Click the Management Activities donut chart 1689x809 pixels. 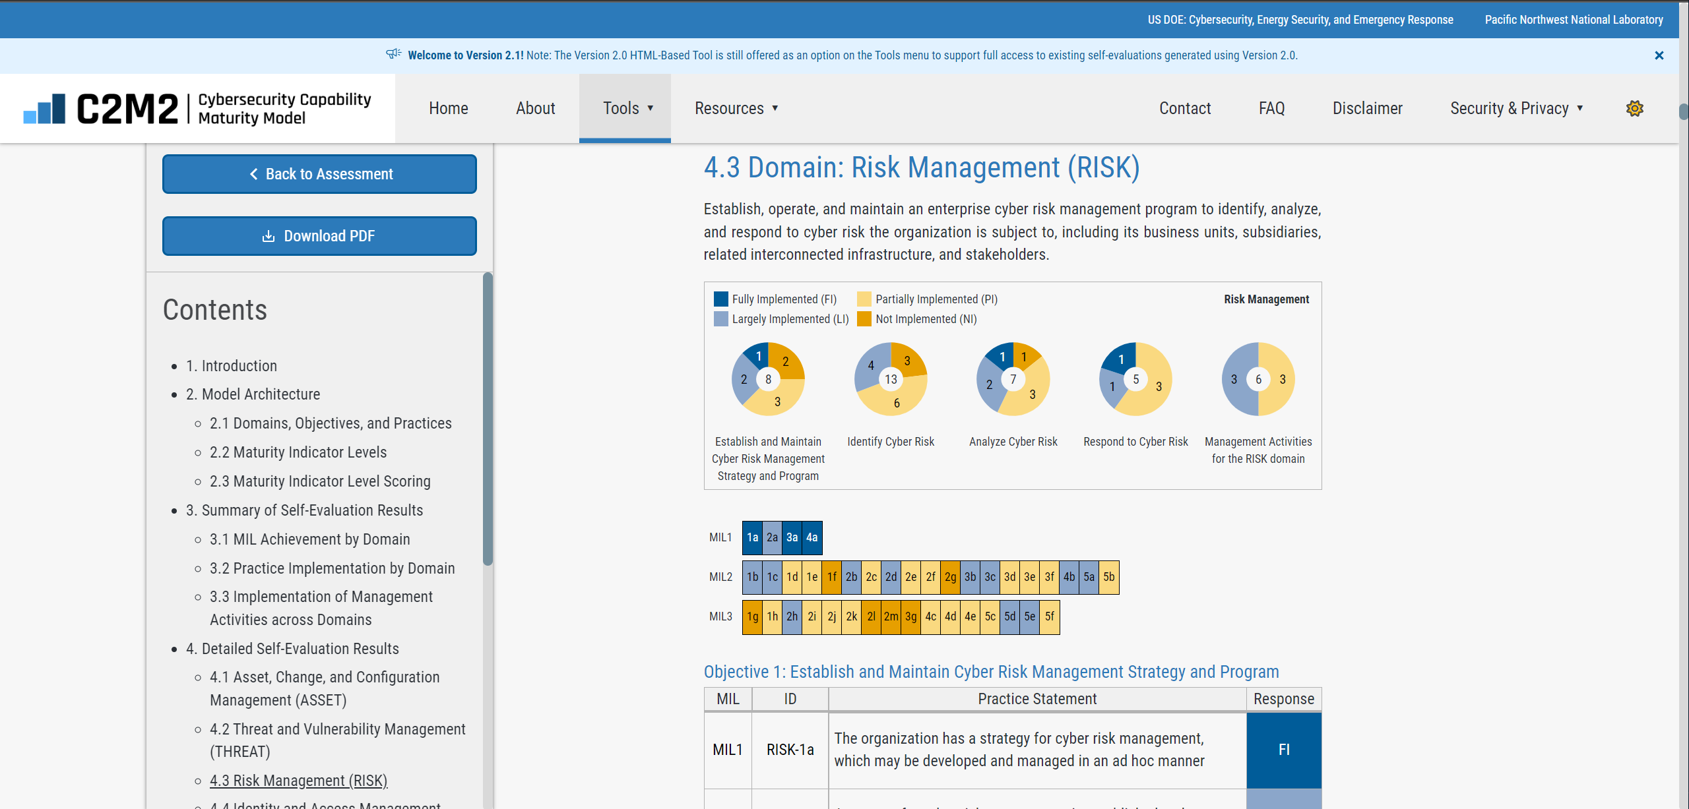click(x=1258, y=379)
